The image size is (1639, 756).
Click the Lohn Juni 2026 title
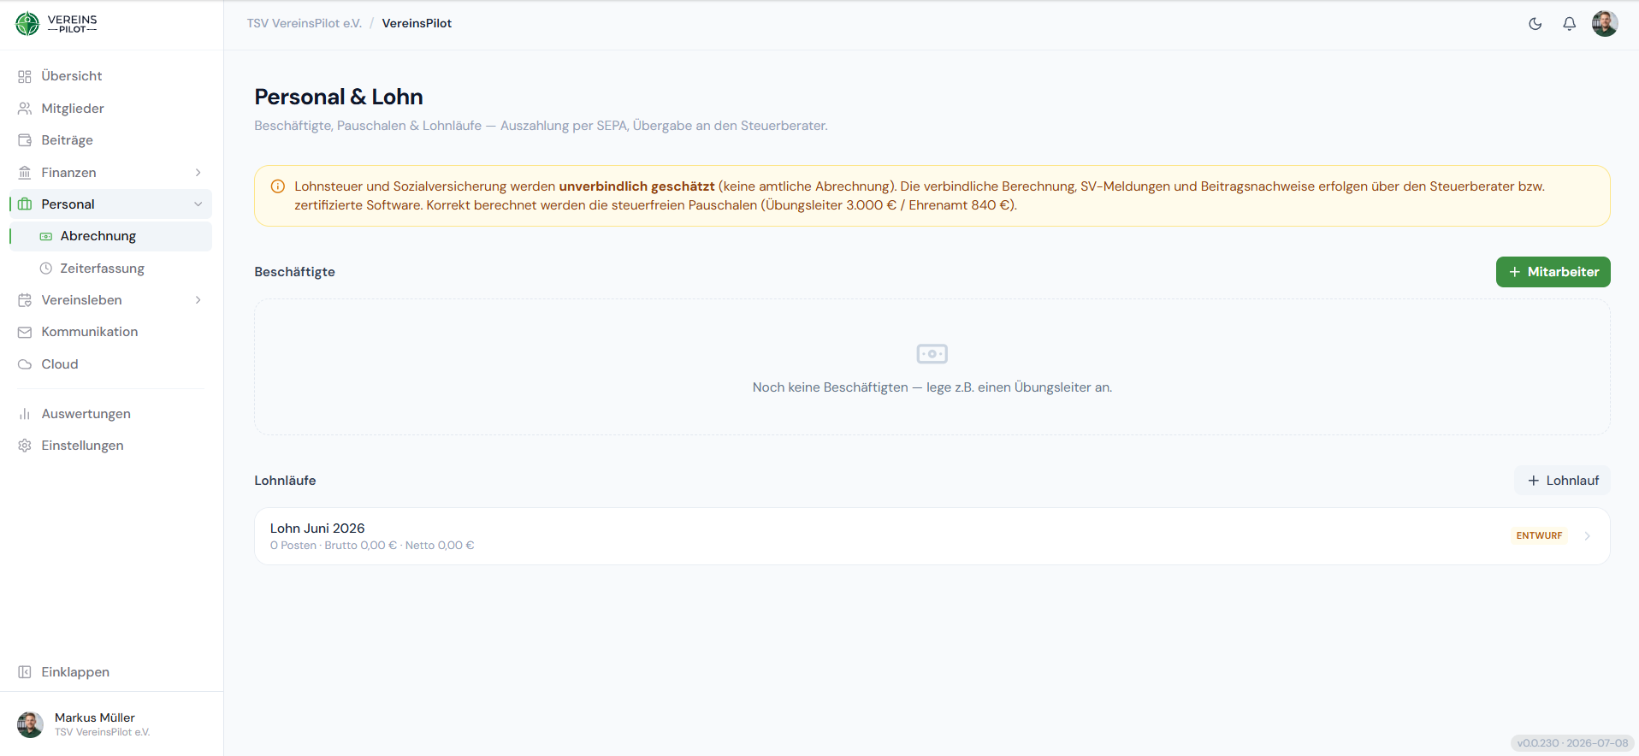317,529
